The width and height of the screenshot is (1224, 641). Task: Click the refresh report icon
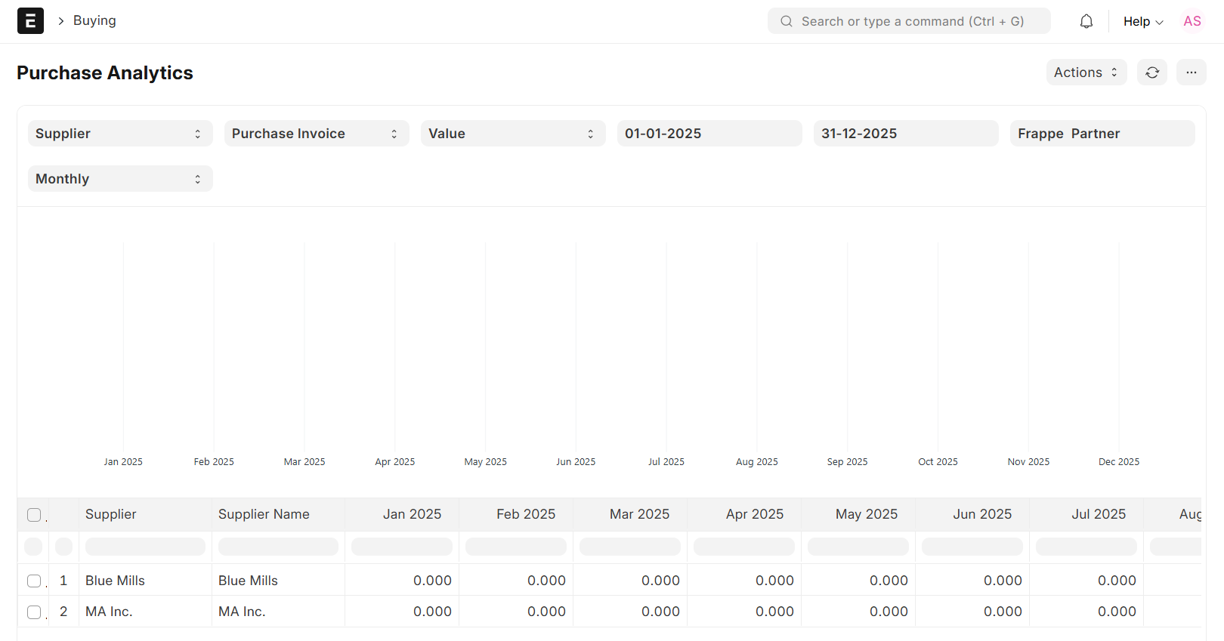pyautogui.click(x=1152, y=72)
